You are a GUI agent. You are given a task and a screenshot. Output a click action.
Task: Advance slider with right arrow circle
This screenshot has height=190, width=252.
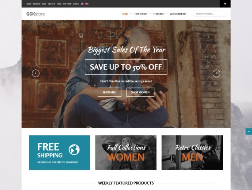pyautogui.click(x=216, y=73)
